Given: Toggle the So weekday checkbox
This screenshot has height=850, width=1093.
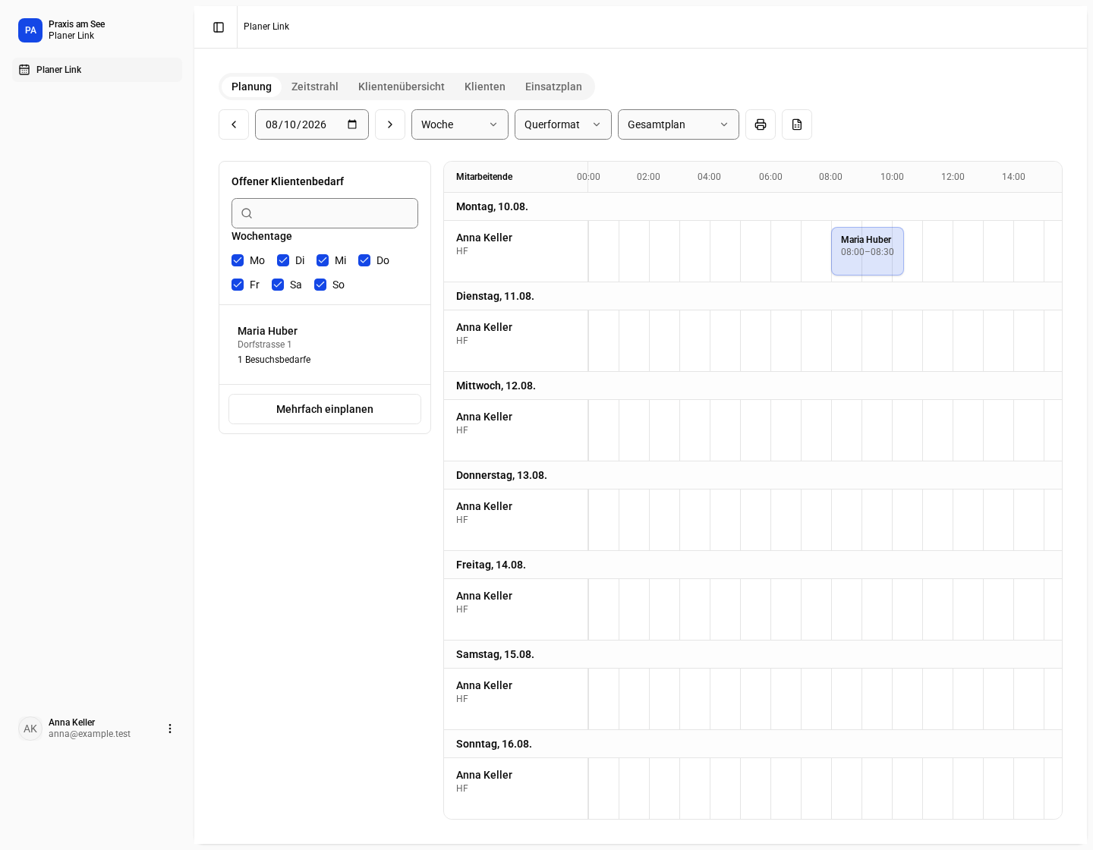Looking at the screenshot, I should tap(320, 285).
